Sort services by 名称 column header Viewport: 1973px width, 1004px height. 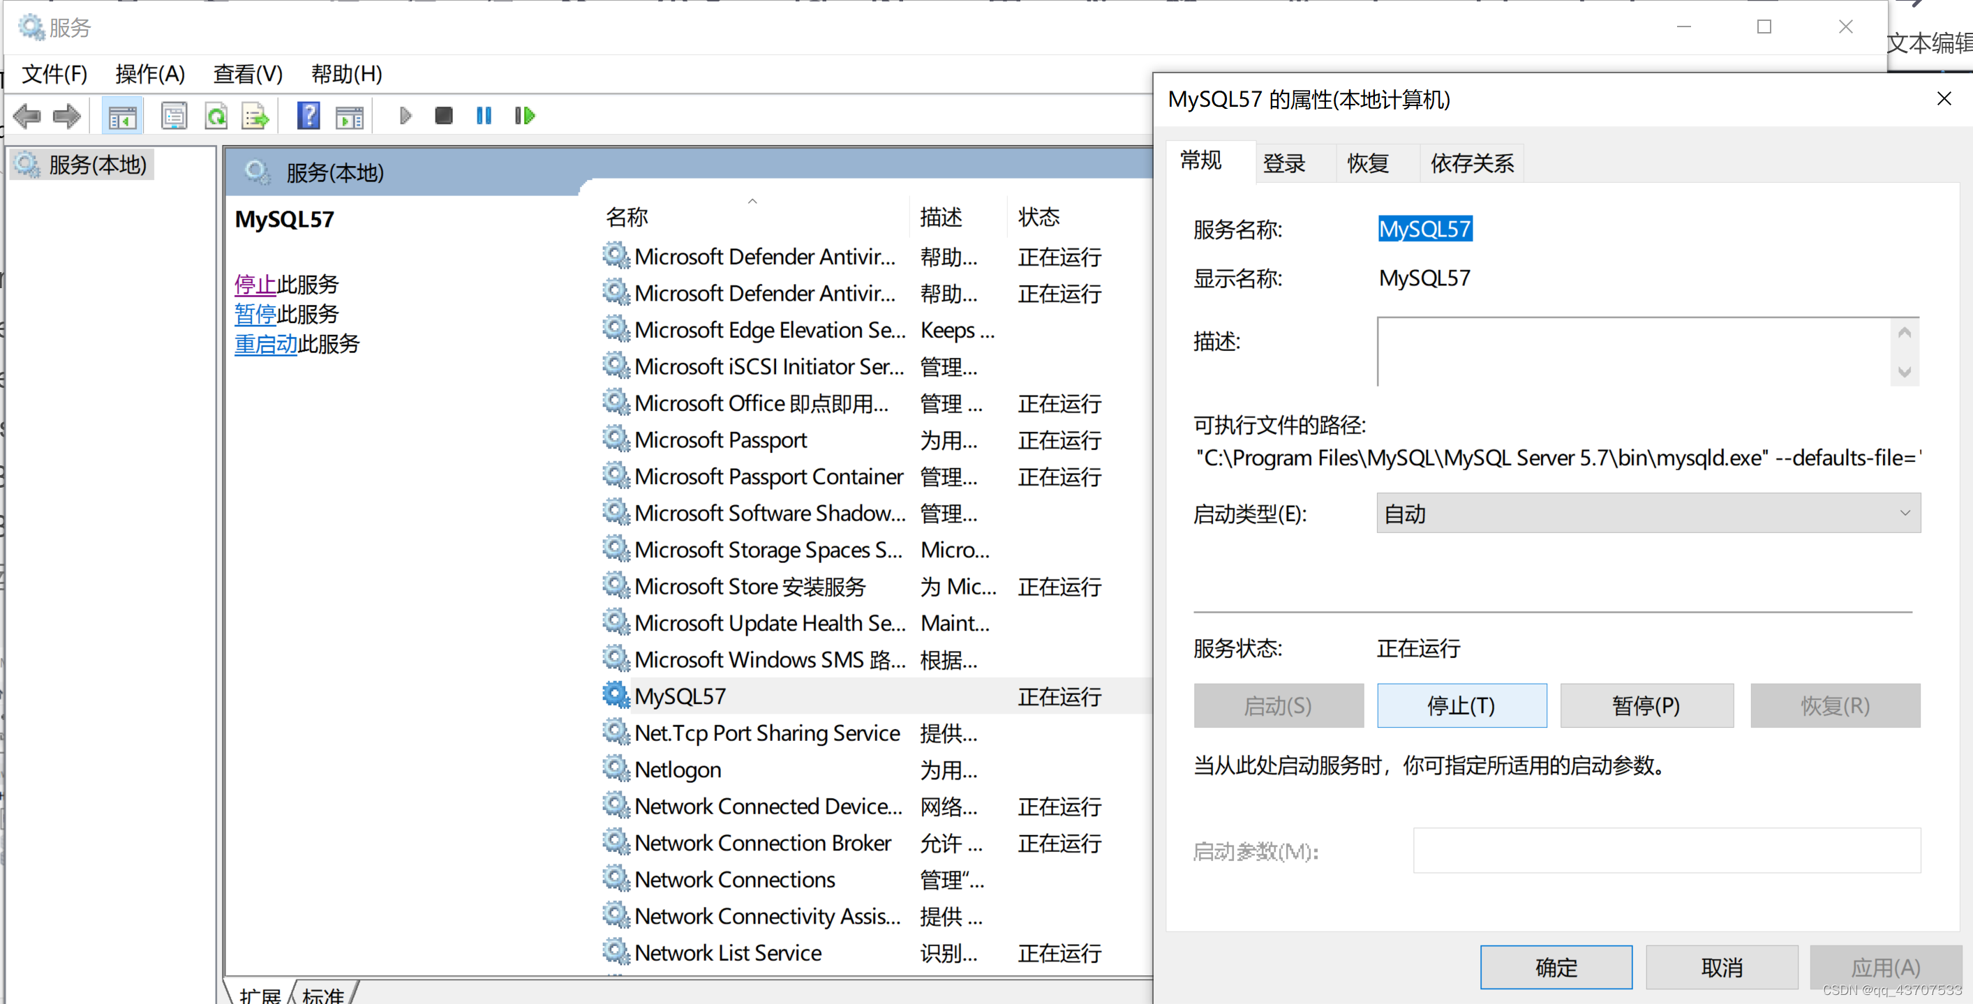coord(627,218)
